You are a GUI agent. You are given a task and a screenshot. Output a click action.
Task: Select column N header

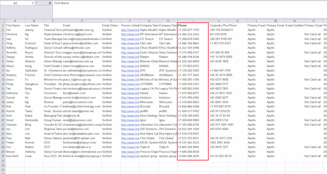click(x=295, y=21)
